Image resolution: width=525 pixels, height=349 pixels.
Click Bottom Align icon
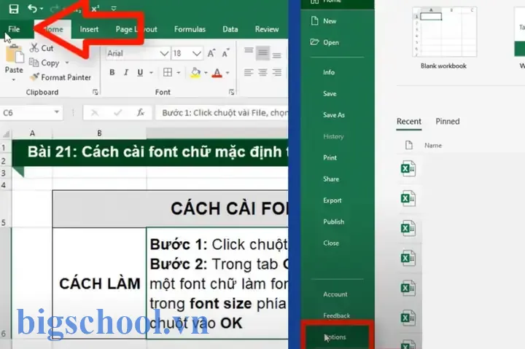pos(277,55)
